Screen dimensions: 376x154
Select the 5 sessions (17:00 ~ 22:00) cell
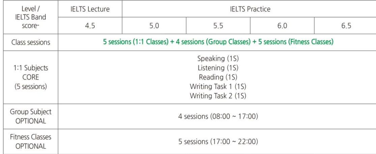point(218,142)
